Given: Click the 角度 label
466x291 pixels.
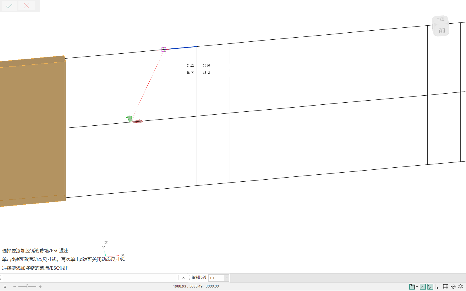Looking at the screenshot, I should (x=190, y=73).
